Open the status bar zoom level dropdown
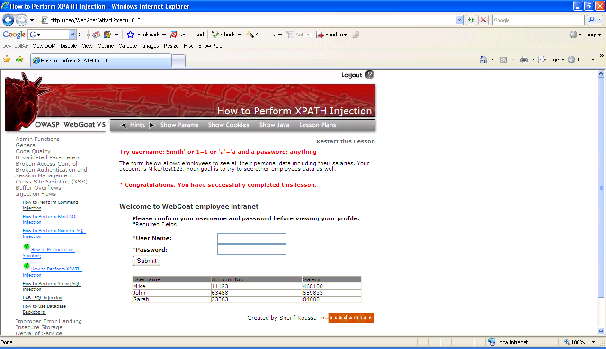The image size is (606, 349). pyautogui.click(x=593, y=342)
